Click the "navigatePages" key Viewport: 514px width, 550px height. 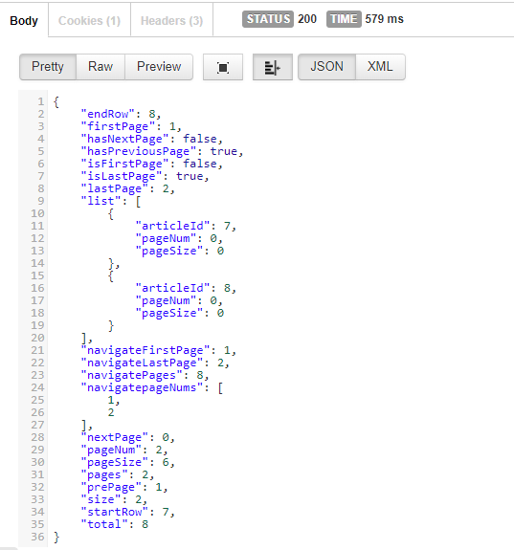point(132,375)
